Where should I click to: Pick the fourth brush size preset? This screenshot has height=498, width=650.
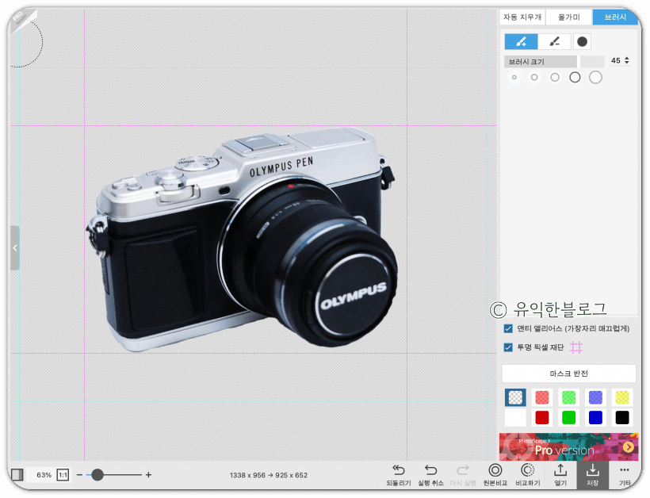(575, 77)
